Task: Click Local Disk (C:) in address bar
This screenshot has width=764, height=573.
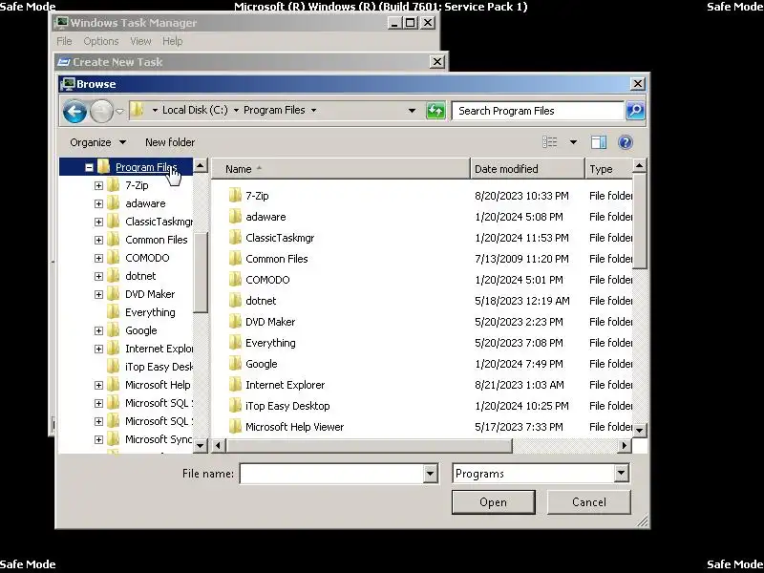Action: tap(195, 110)
